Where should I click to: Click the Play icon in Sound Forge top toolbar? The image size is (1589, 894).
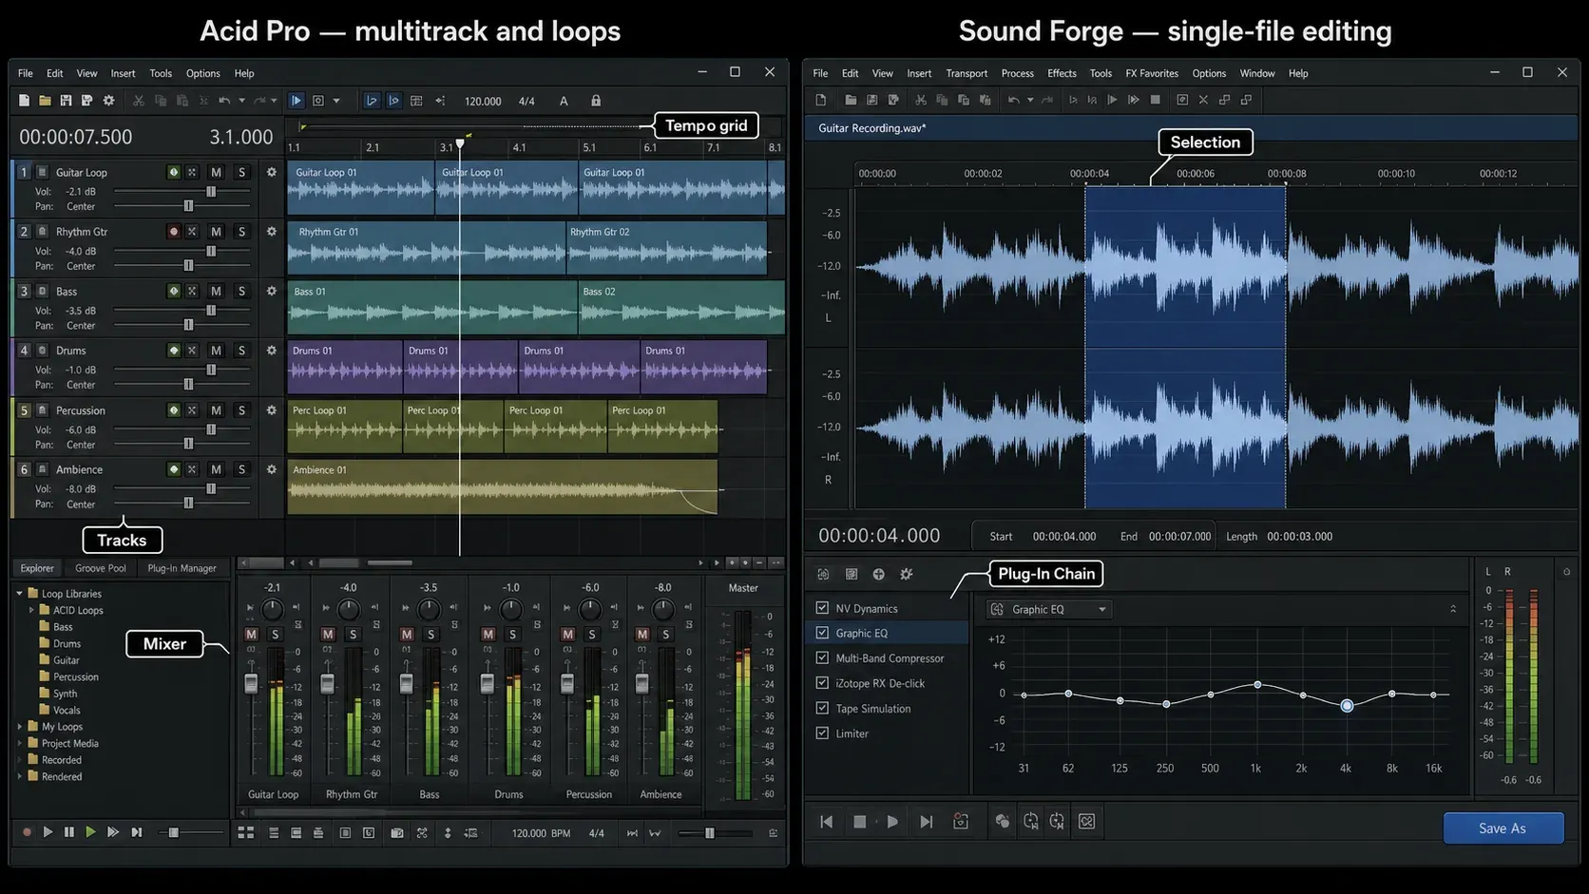[x=1112, y=100]
